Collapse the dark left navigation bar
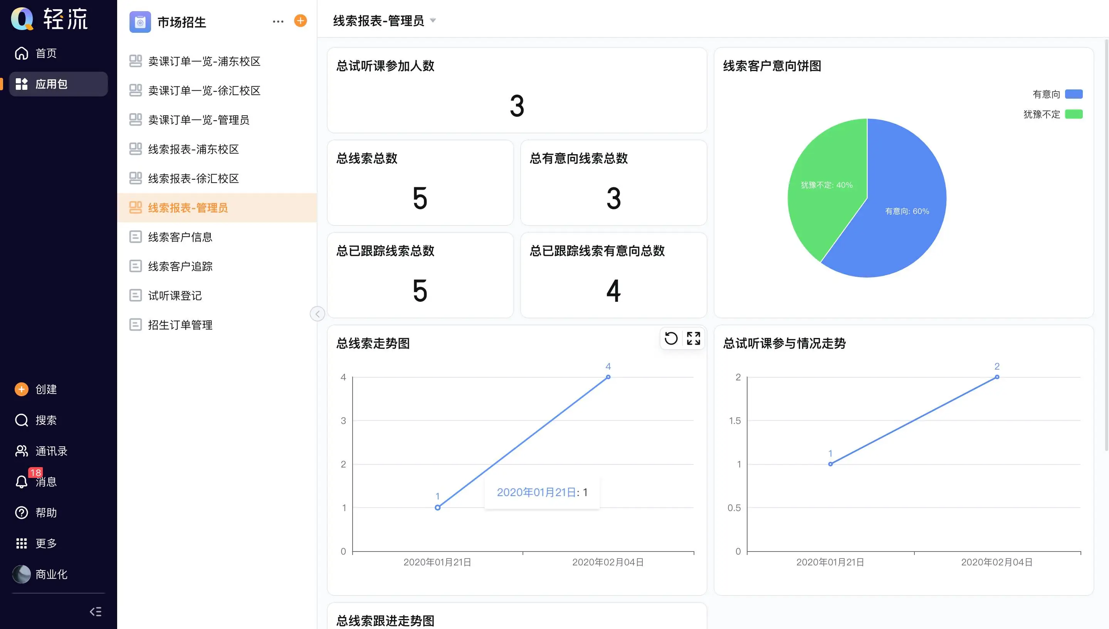The width and height of the screenshot is (1109, 629). coord(96,611)
